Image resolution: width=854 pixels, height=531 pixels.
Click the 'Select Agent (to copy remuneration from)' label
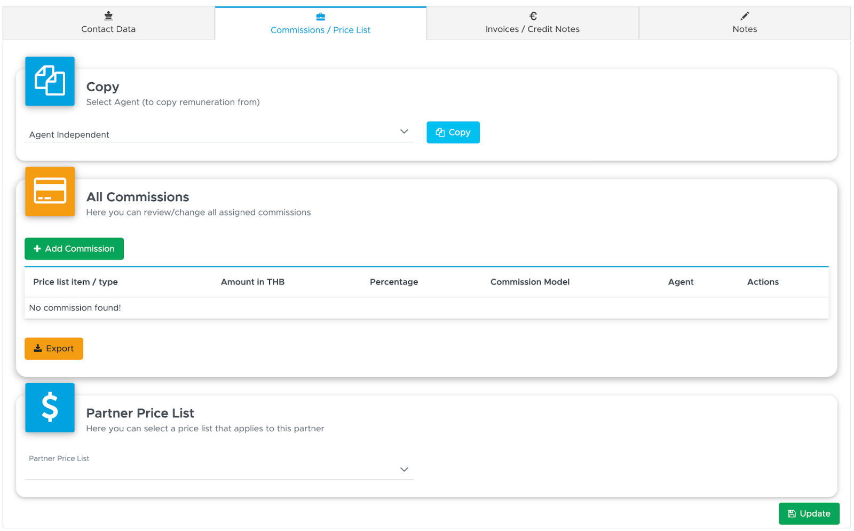coord(173,102)
